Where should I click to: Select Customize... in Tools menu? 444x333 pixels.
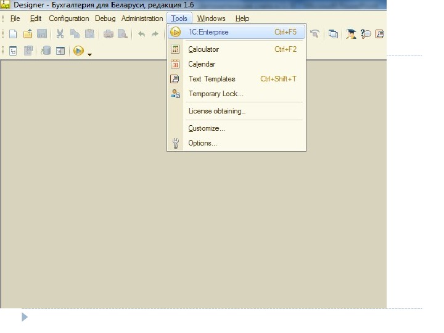(236, 128)
